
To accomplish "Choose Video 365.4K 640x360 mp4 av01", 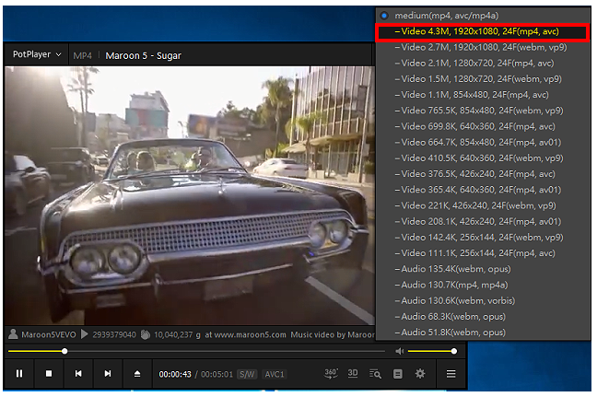I will 482,190.
